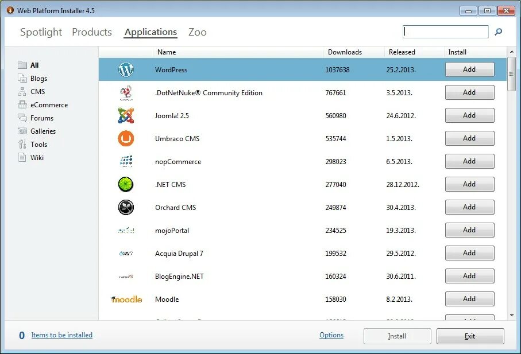Image resolution: width=521 pixels, height=354 pixels.
Task: Add Joomla! 2.5 to install list
Action: tap(469, 115)
